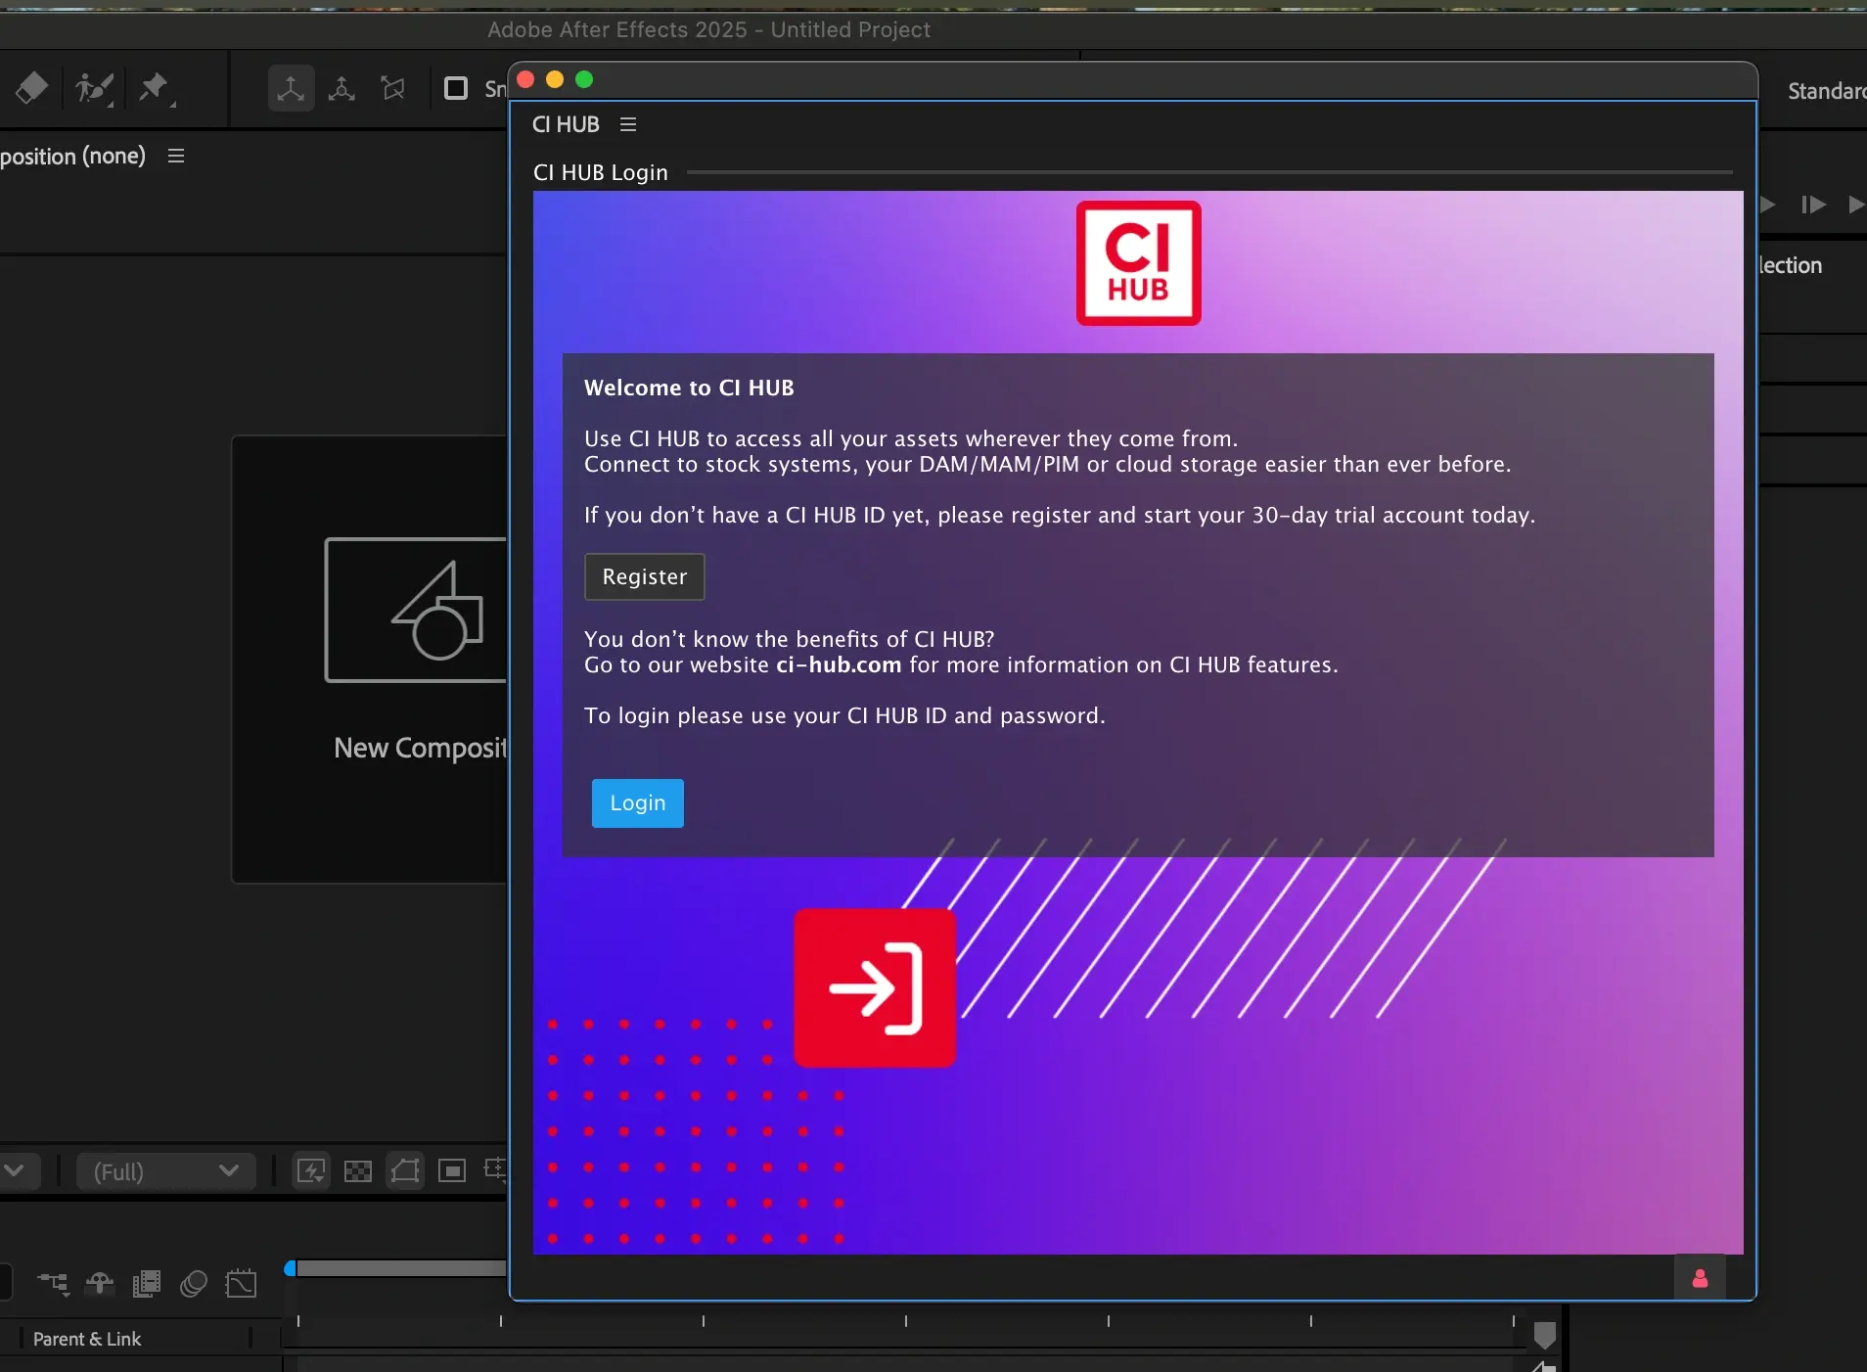Switch to View Axis mode

[393, 89]
